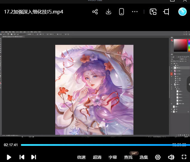Download the video using the download icon
This screenshot has height=162, width=190.
click(x=108, y=12)
